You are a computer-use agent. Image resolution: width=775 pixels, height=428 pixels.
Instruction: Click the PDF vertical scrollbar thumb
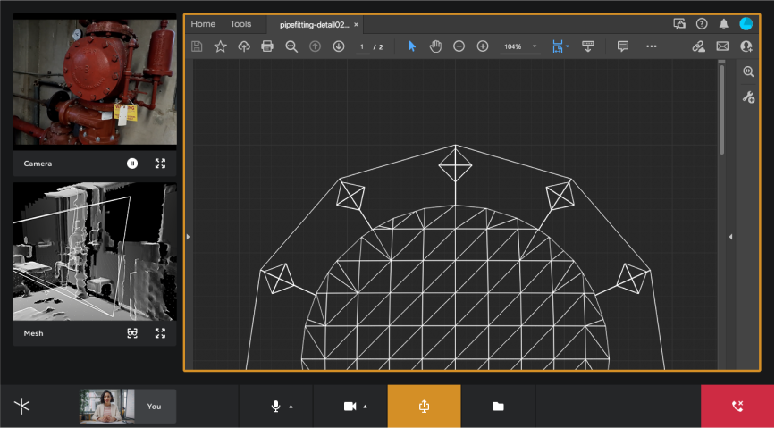click(x=721, y=109)
